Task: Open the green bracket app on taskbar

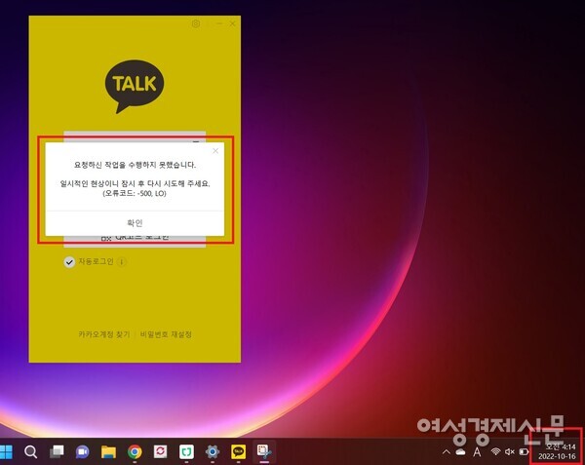Action: 186,451
